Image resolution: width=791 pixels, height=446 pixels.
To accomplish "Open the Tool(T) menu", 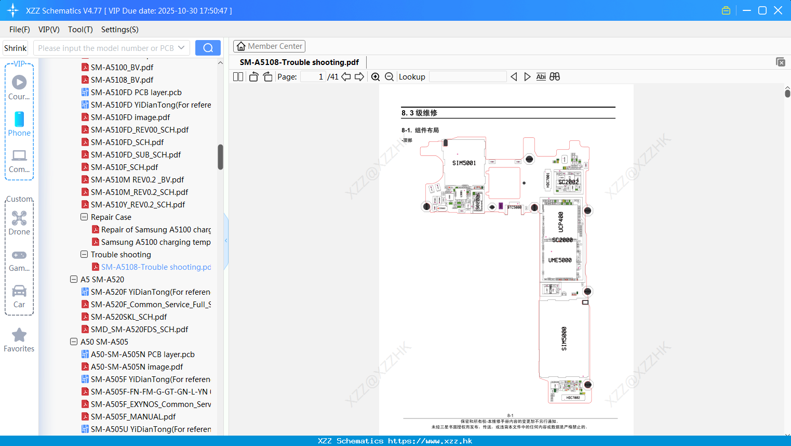I will [x=81, y=30].
